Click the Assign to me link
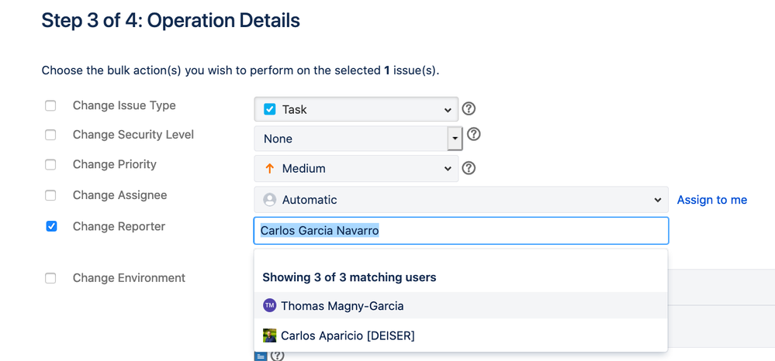The image size is (775, 361). pos(711,200)
